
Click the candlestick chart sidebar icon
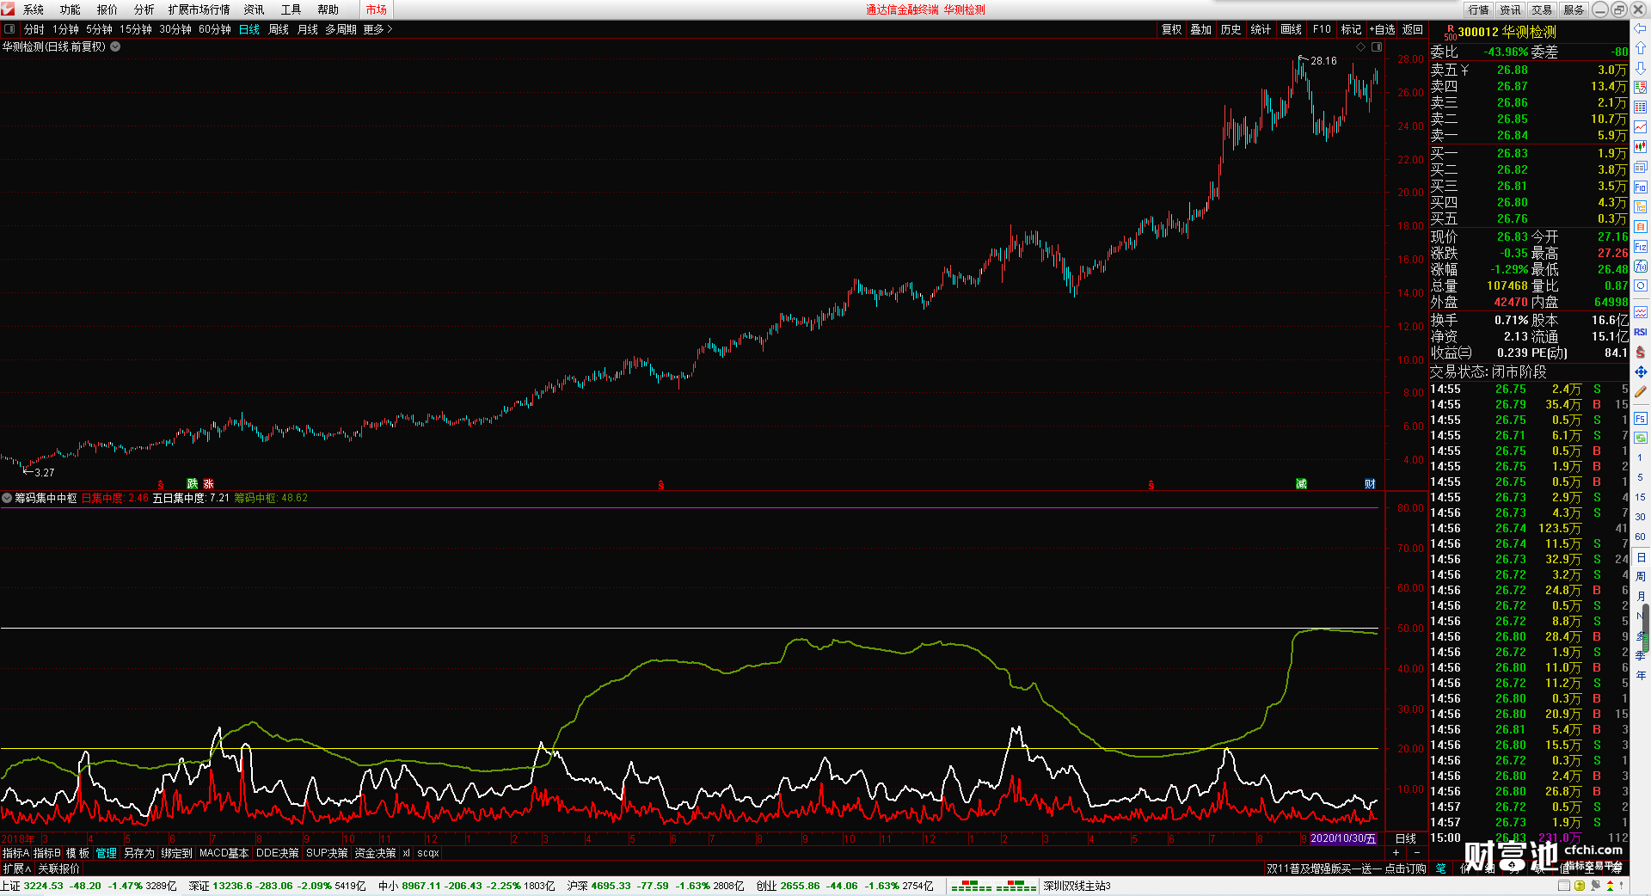(1640, 147)
